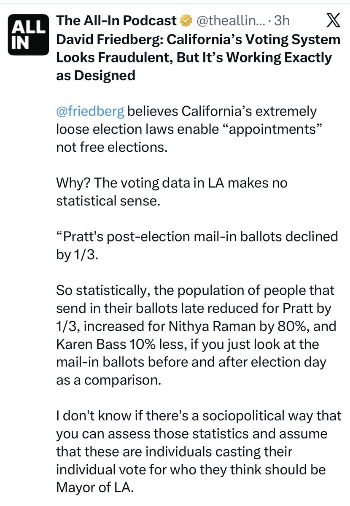Tap the 'Pratt's post-election mail-in ballots' quote
The image size is (350, 506).
click(x=197, y=245)
